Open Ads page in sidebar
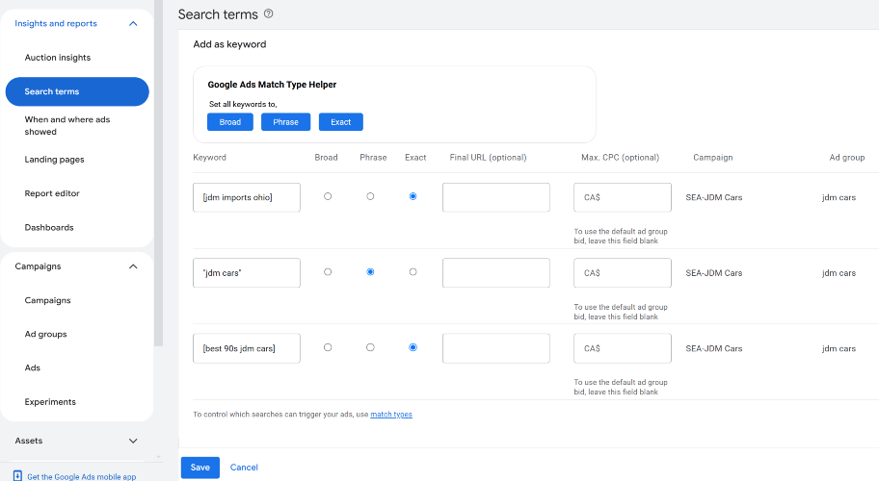The image size is (879, 481). pos(33,368)
